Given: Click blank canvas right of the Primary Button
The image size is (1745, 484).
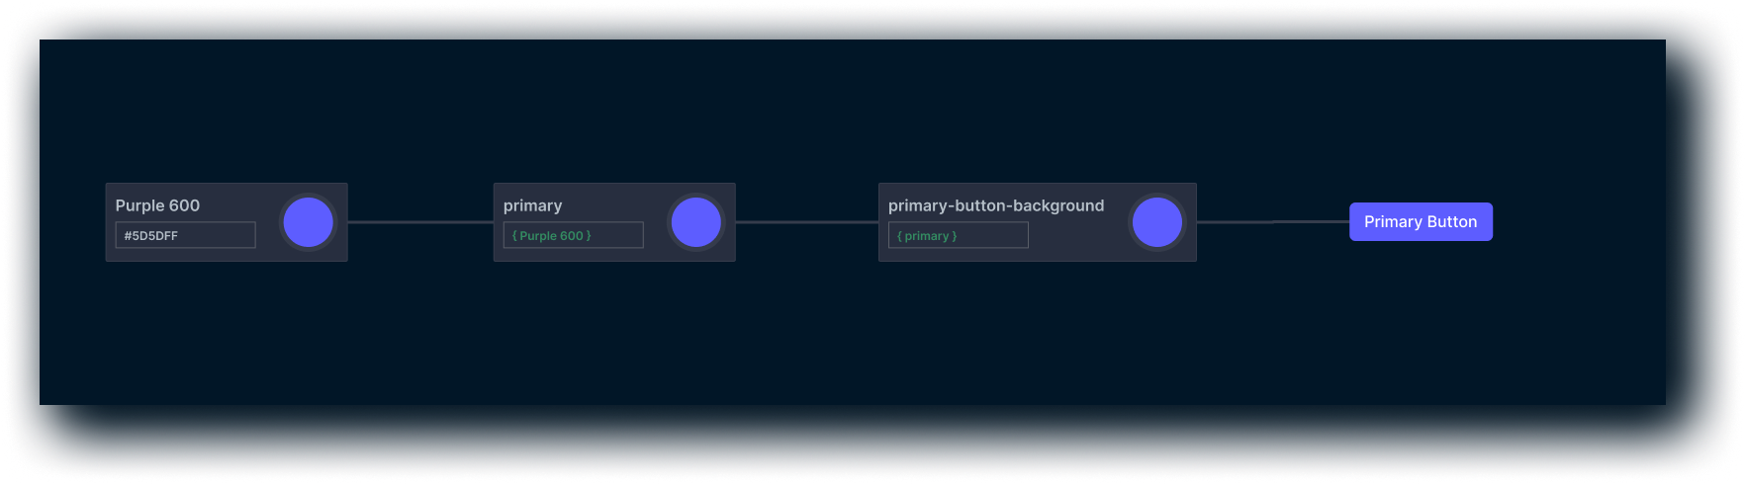Looking at the screenshot, I should pos(1583,222).
